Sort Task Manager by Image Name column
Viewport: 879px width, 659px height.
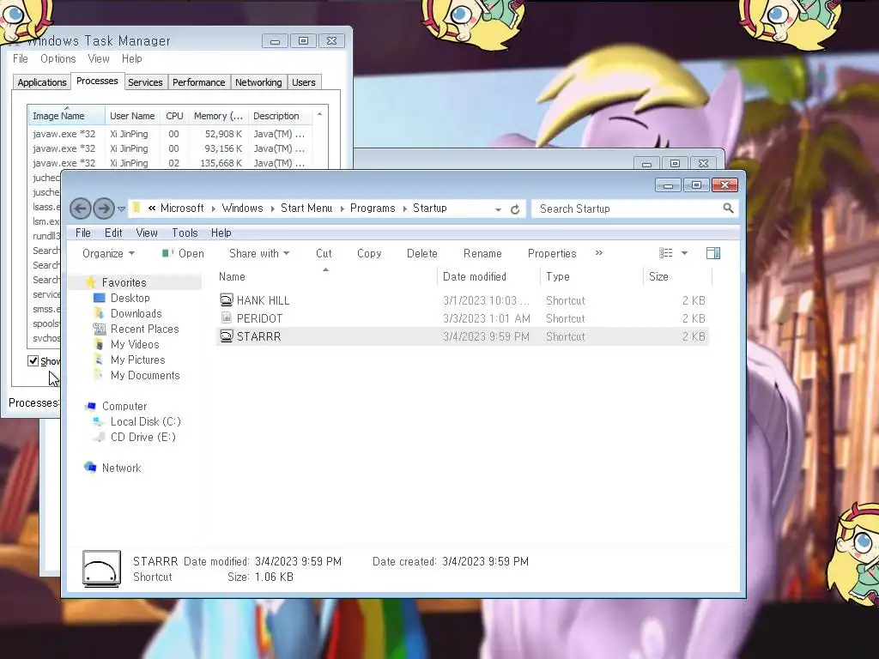[x=66, y=116]
